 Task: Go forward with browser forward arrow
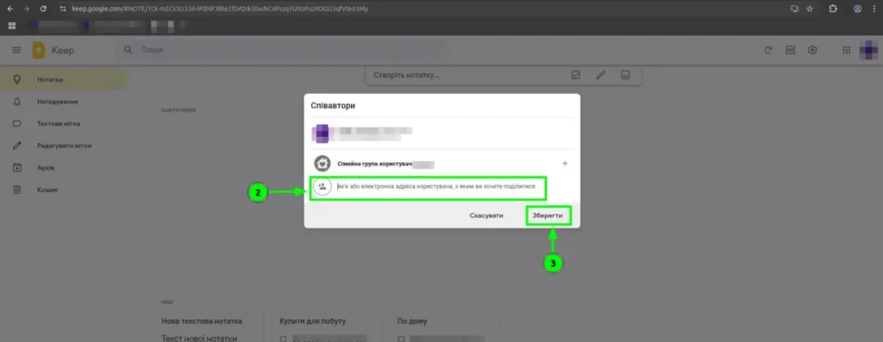(x=27, y=9)
